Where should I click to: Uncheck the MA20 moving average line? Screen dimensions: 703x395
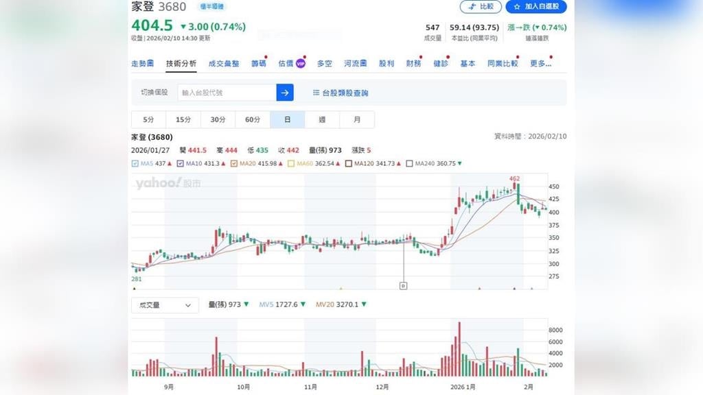234,164
